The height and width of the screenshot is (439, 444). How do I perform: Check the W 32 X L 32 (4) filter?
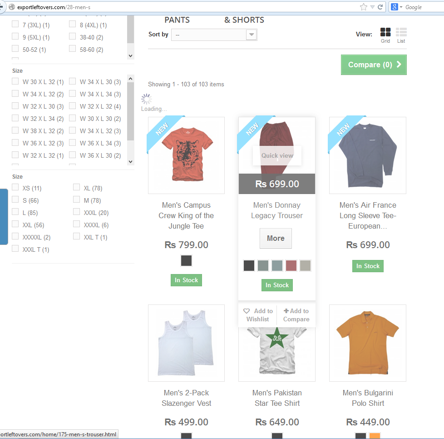click(73, 106)
